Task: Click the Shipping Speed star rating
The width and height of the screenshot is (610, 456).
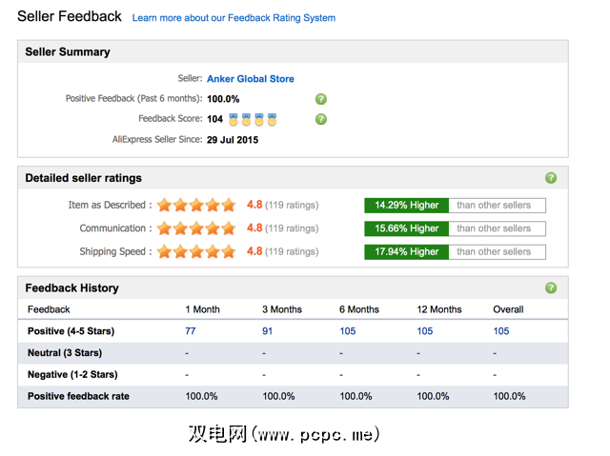Action: pos(196,252)
